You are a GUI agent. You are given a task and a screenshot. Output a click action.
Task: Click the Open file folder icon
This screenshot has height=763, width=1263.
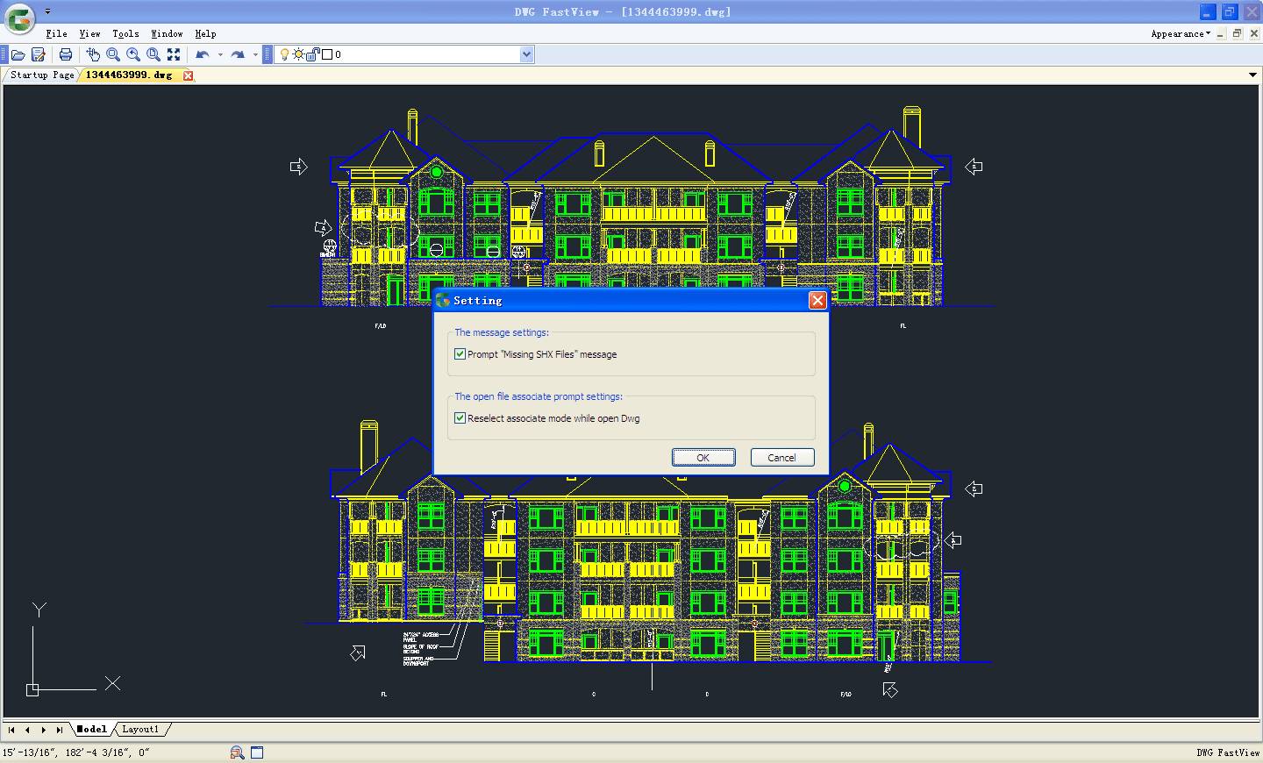[18, 54]
